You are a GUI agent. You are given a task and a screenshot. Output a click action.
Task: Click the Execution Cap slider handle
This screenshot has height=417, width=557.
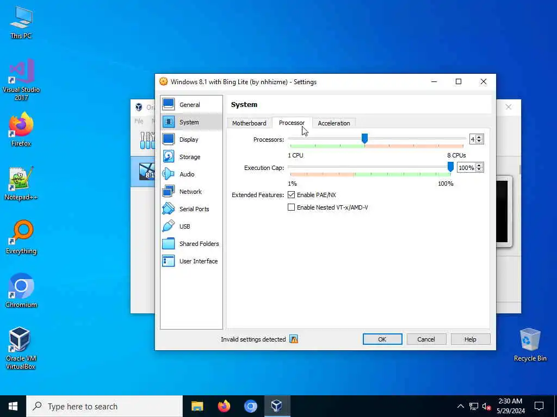click(x=450, y=167)
